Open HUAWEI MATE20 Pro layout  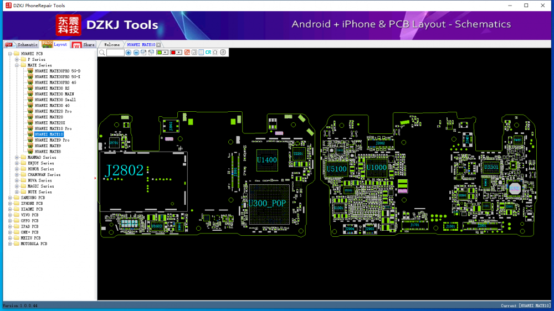click(53, 111)
